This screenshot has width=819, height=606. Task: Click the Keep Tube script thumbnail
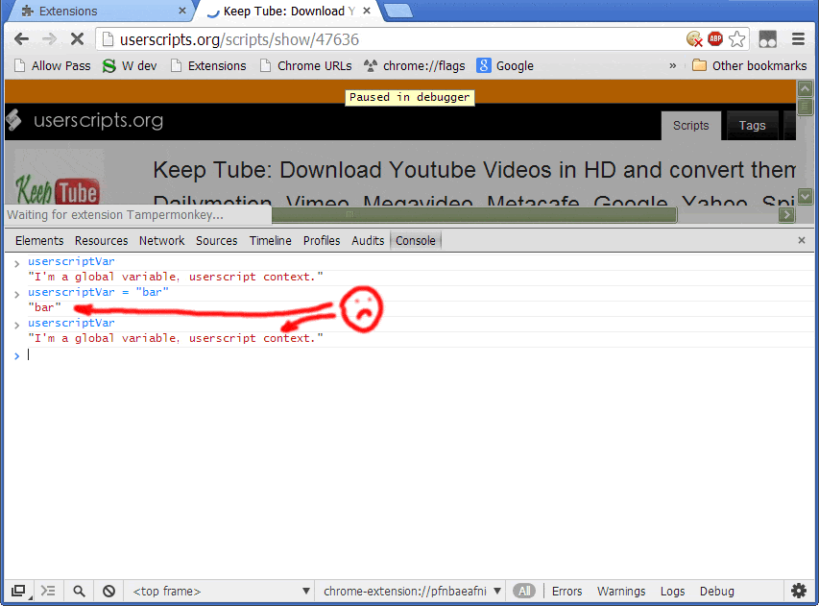click(59, 178)
